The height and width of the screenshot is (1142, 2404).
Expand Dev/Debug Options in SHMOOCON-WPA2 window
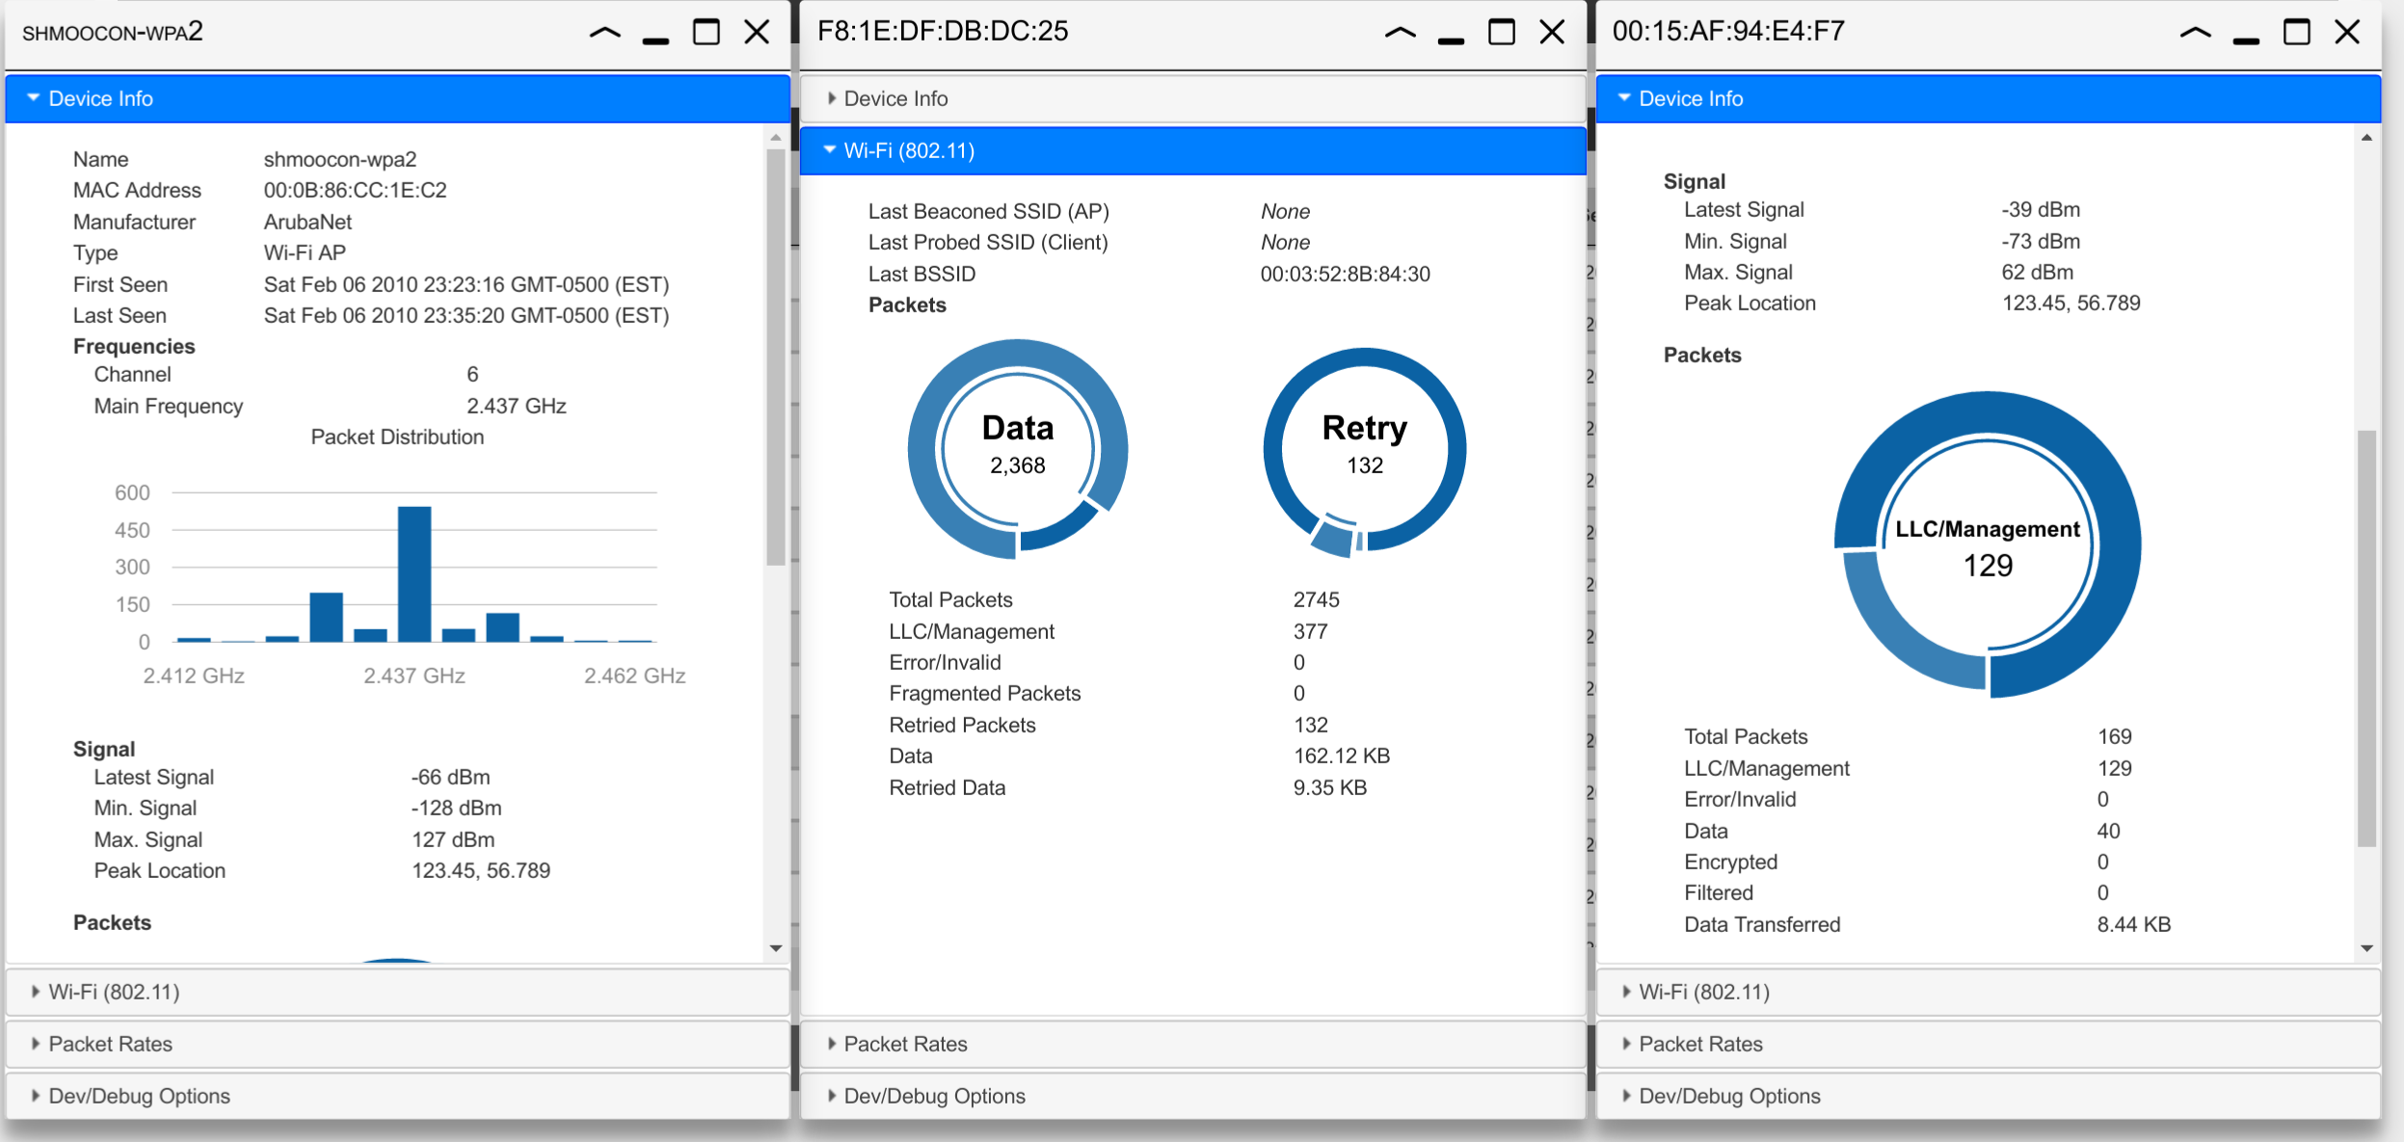397,1096
